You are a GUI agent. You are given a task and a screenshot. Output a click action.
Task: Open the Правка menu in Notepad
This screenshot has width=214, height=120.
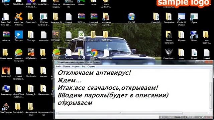point(67,67)
